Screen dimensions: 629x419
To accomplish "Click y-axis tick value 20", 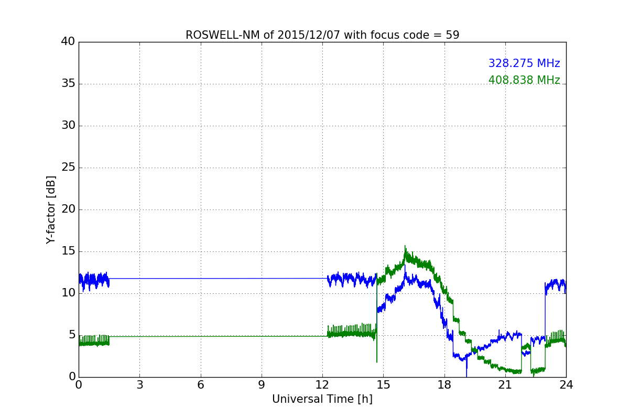I will click(68, 210).
